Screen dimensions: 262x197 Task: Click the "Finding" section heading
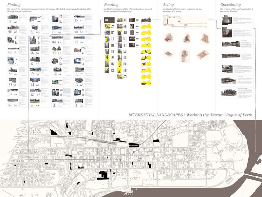pyautogui.click(x=14, y=5)
